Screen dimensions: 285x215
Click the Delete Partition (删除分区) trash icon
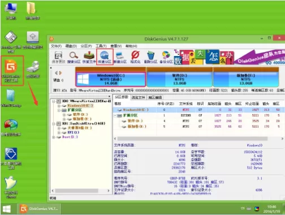[x=150, y=57]
